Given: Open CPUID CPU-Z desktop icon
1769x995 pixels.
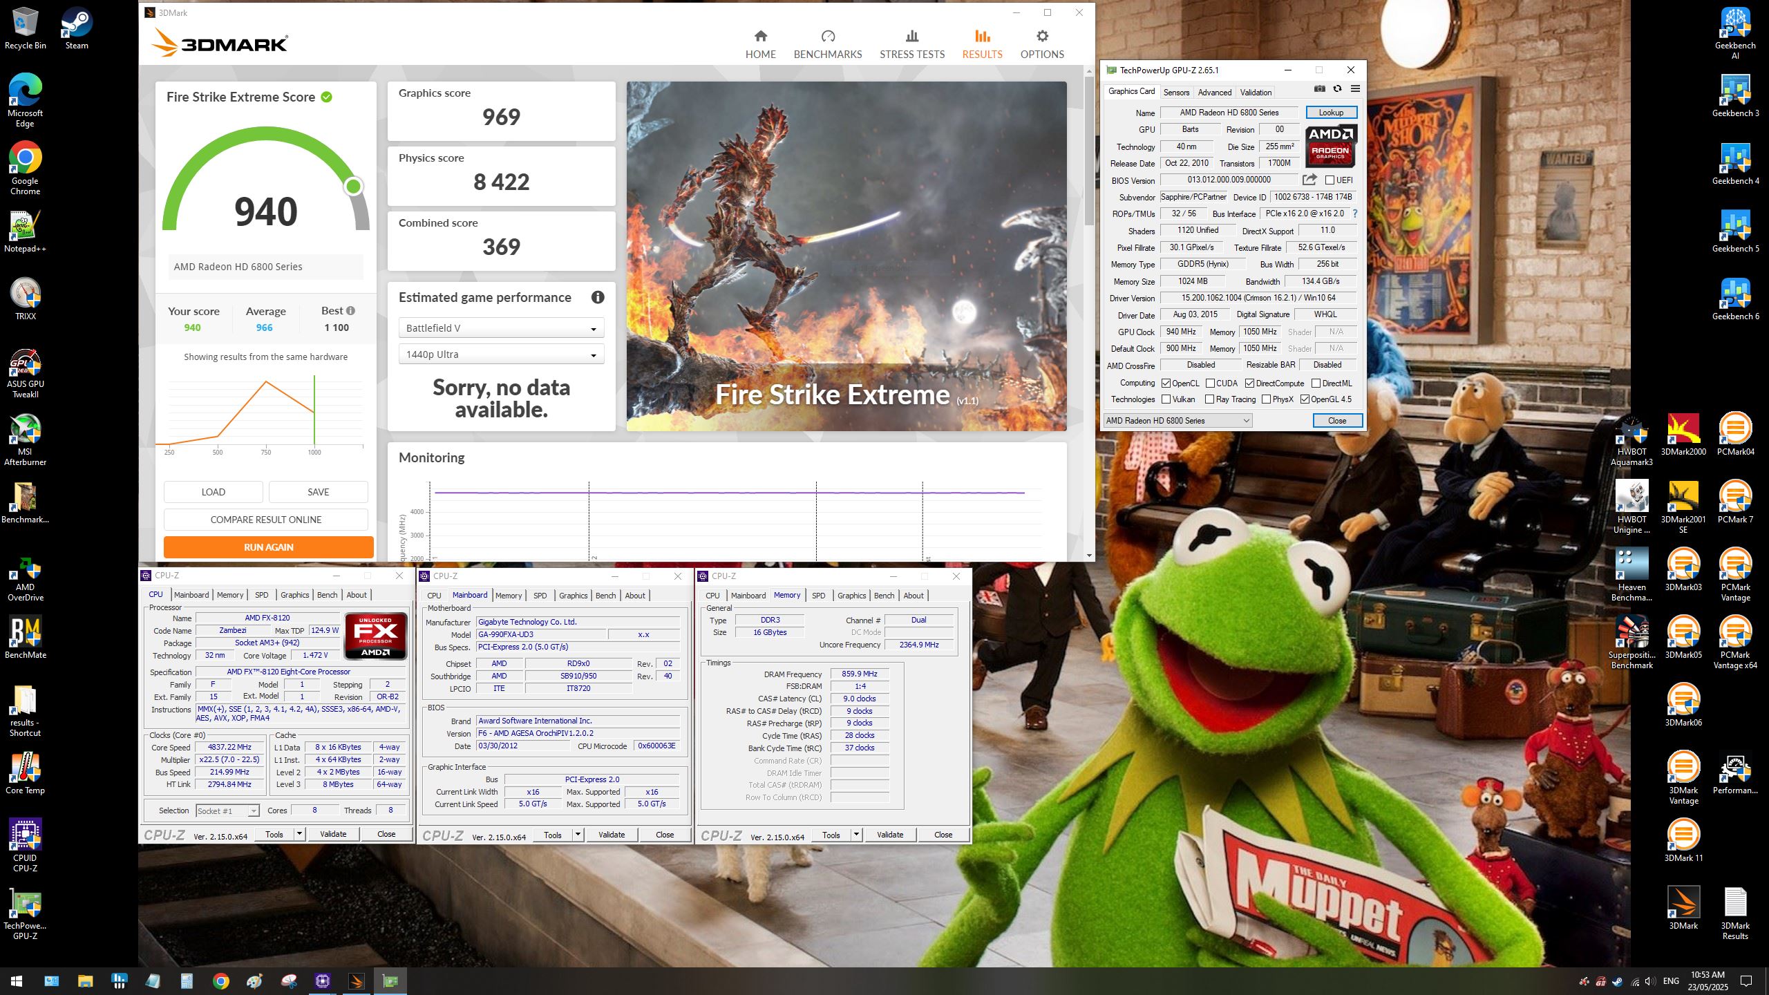Looking at the screenshot, I should pos(26,845).
